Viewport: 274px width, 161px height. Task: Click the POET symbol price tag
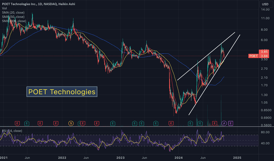pos(253,56)
